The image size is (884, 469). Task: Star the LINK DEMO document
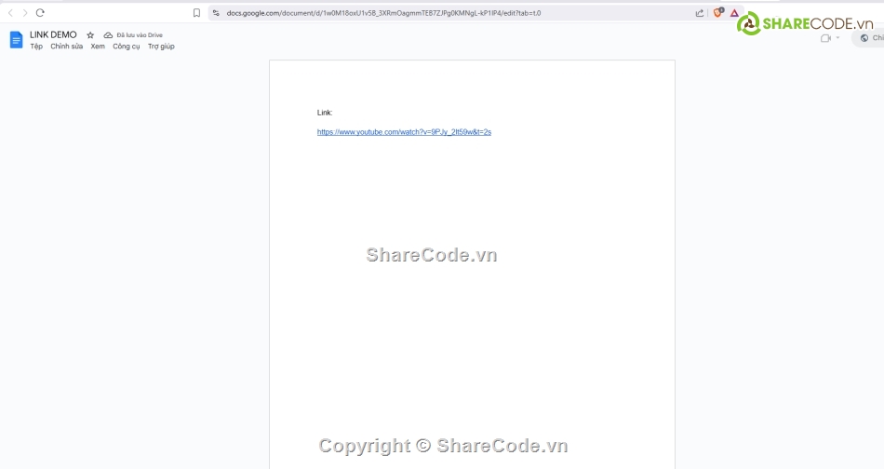tap(90, 35)
